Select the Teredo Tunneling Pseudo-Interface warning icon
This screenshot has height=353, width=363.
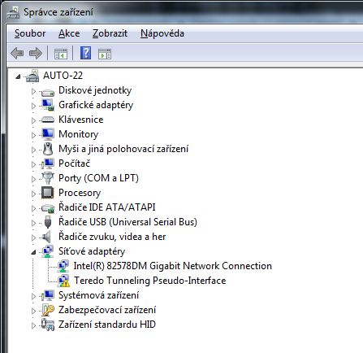(64, 281)
